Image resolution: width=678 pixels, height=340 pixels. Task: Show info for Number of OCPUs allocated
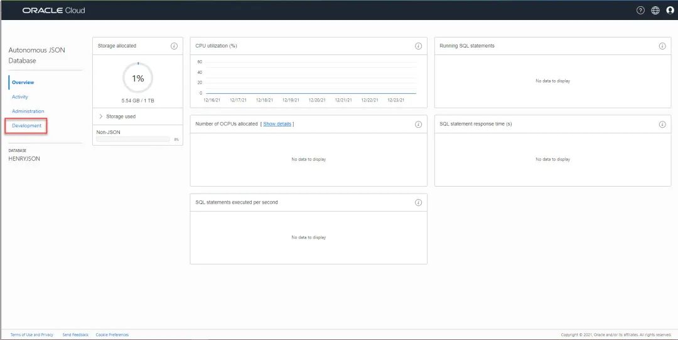tap(418, 124)
